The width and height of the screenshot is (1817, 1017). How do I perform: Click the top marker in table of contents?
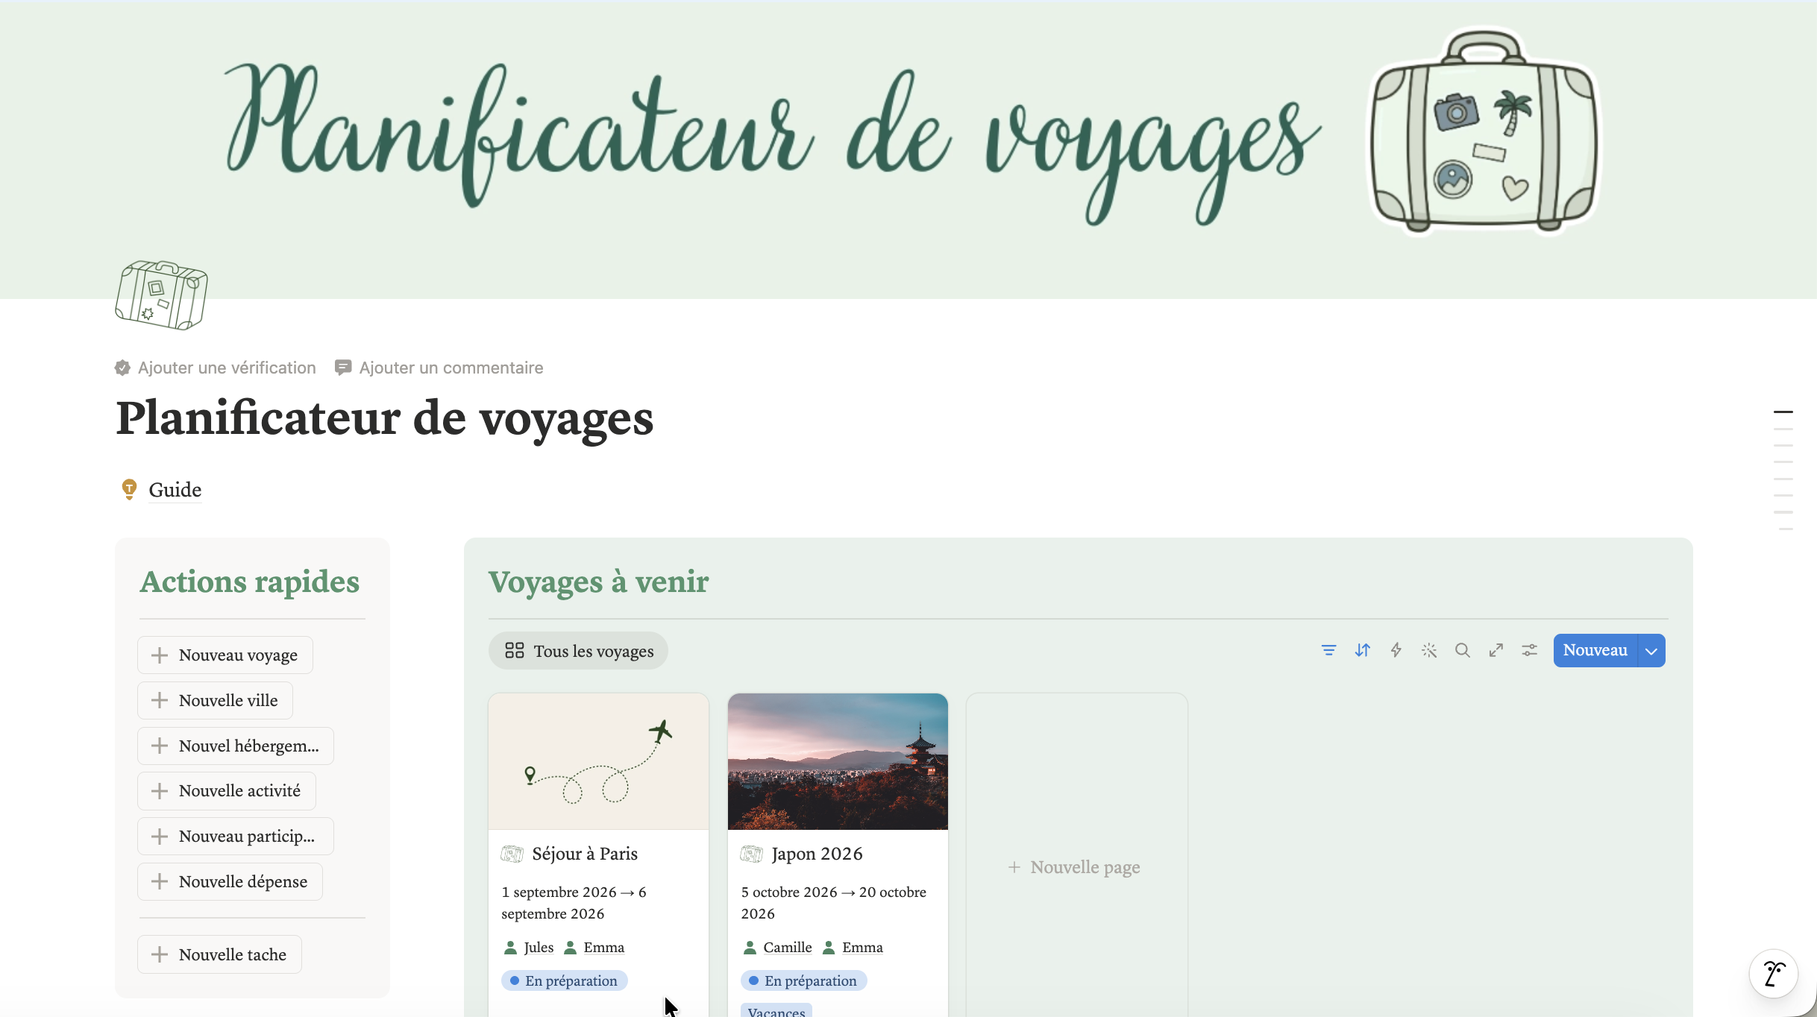(x=1783, y=412)
